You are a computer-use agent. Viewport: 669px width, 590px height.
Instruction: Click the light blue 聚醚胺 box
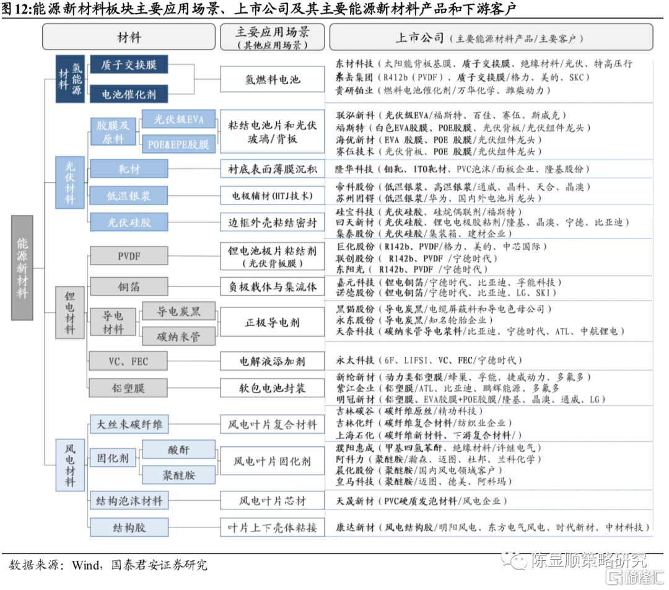(x=179, y=475)
